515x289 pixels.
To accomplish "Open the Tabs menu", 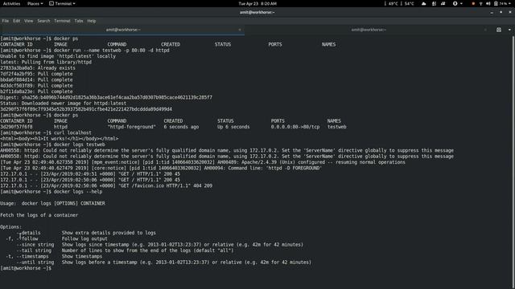I will [x=79, y=21].
